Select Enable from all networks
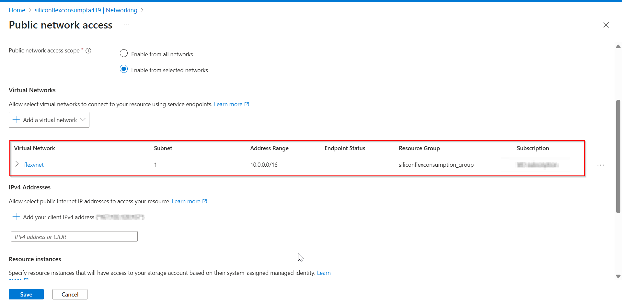The image size is (622, 303). tap(123, 53)
